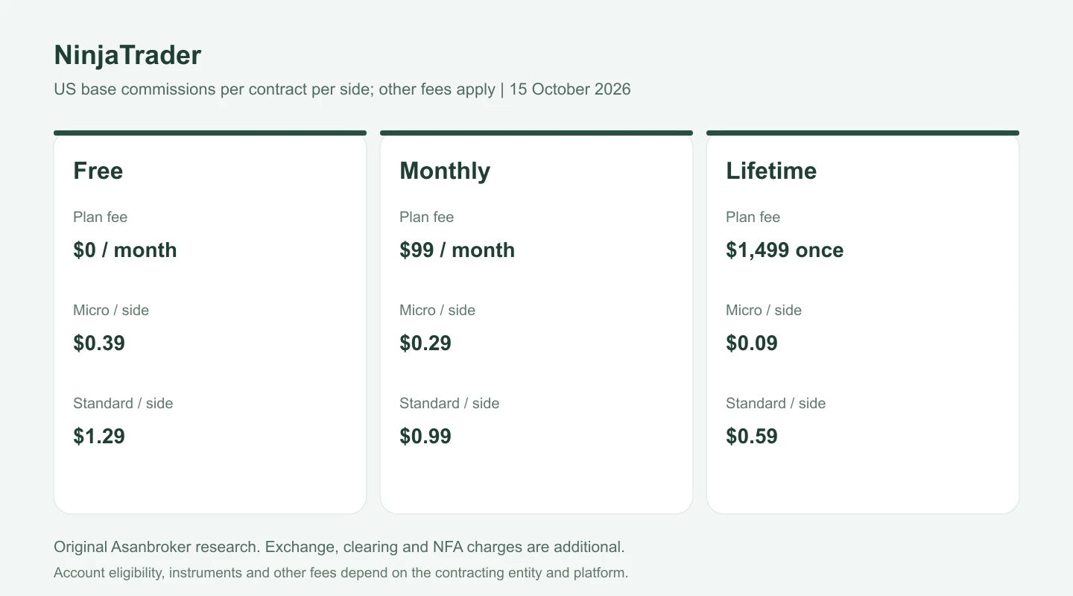Image resolution: width=1073 pixels, height=596 pixels.
Task: Click the $0.99 standard commission value
Action: click(425, 436)
